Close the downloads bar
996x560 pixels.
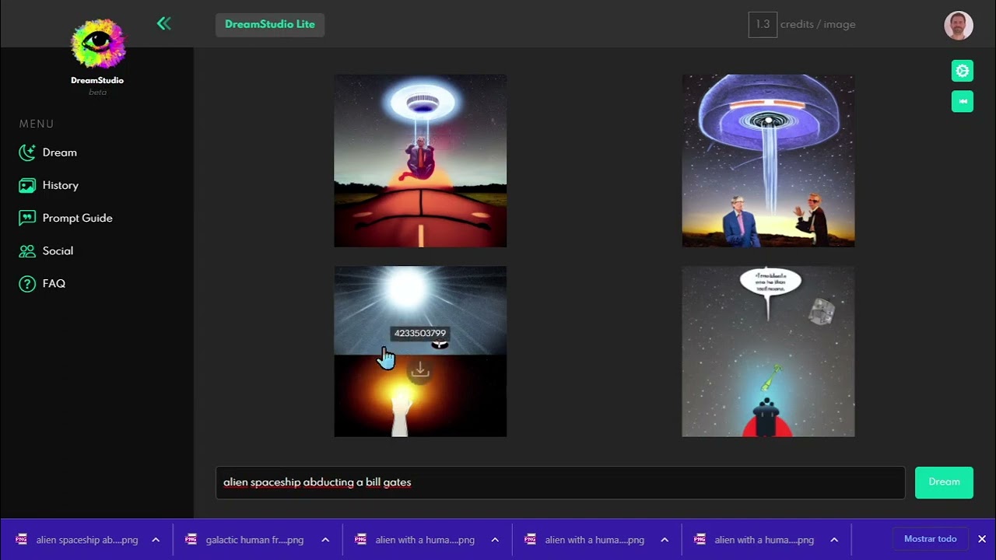[982, 539]
